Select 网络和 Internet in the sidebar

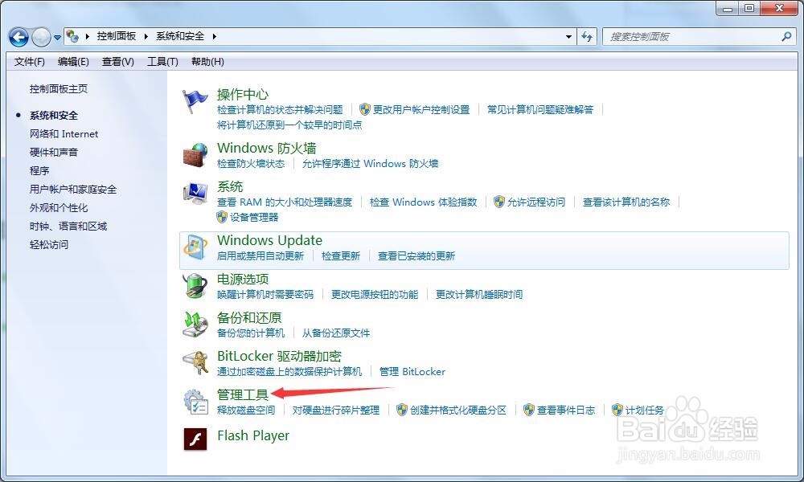point(64,134)
